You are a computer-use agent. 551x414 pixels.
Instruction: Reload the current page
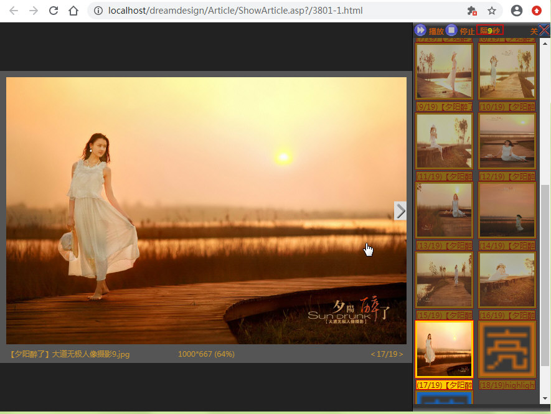(54, 11)
